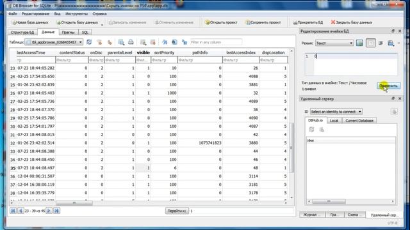Expand arrow next to Open Database button
The width and height of the screenshot is (410, 230).
(102, 24)
